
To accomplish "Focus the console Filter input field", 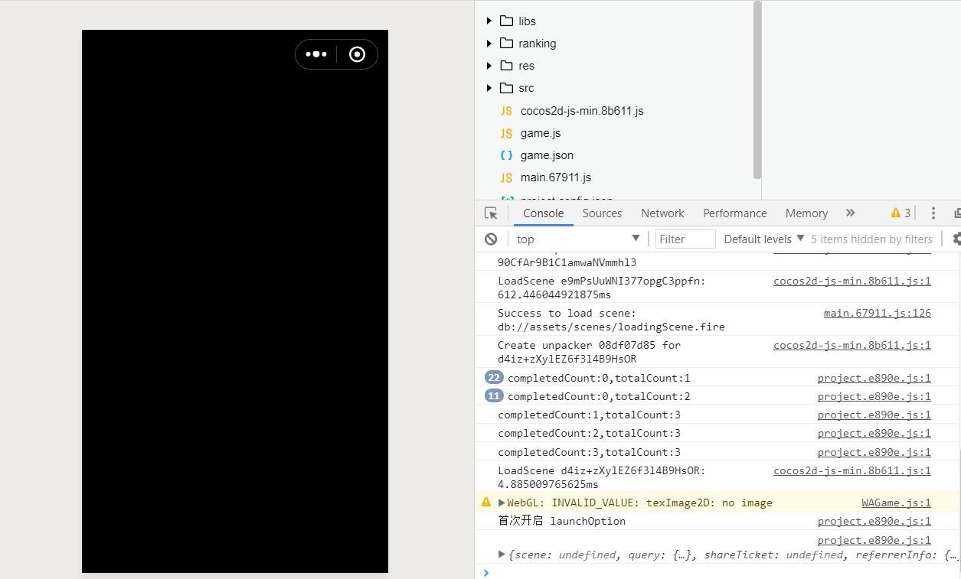I will pos(685,239).
